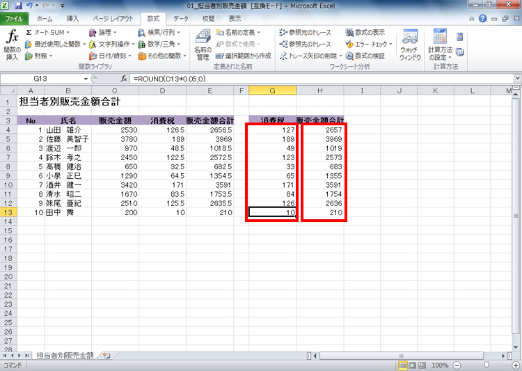Open Quick Access Toolbar customize dropdown
Viewport: 522px width, 371px height.
point(62,6)
